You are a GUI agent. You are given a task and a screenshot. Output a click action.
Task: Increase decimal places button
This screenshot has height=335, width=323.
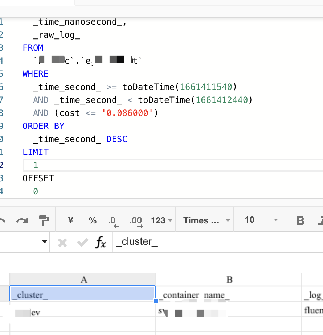coord(136,222)
